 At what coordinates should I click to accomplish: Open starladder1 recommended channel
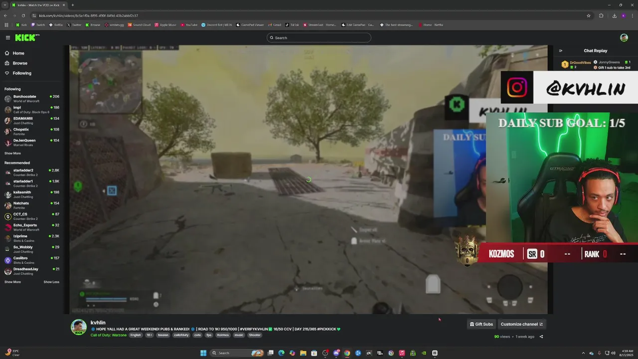[x=32, y=183]
